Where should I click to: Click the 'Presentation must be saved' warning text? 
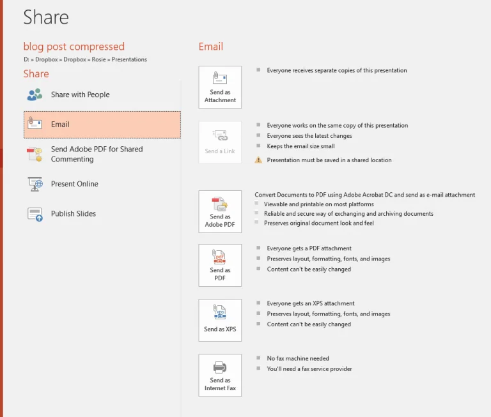click(329, 160)
